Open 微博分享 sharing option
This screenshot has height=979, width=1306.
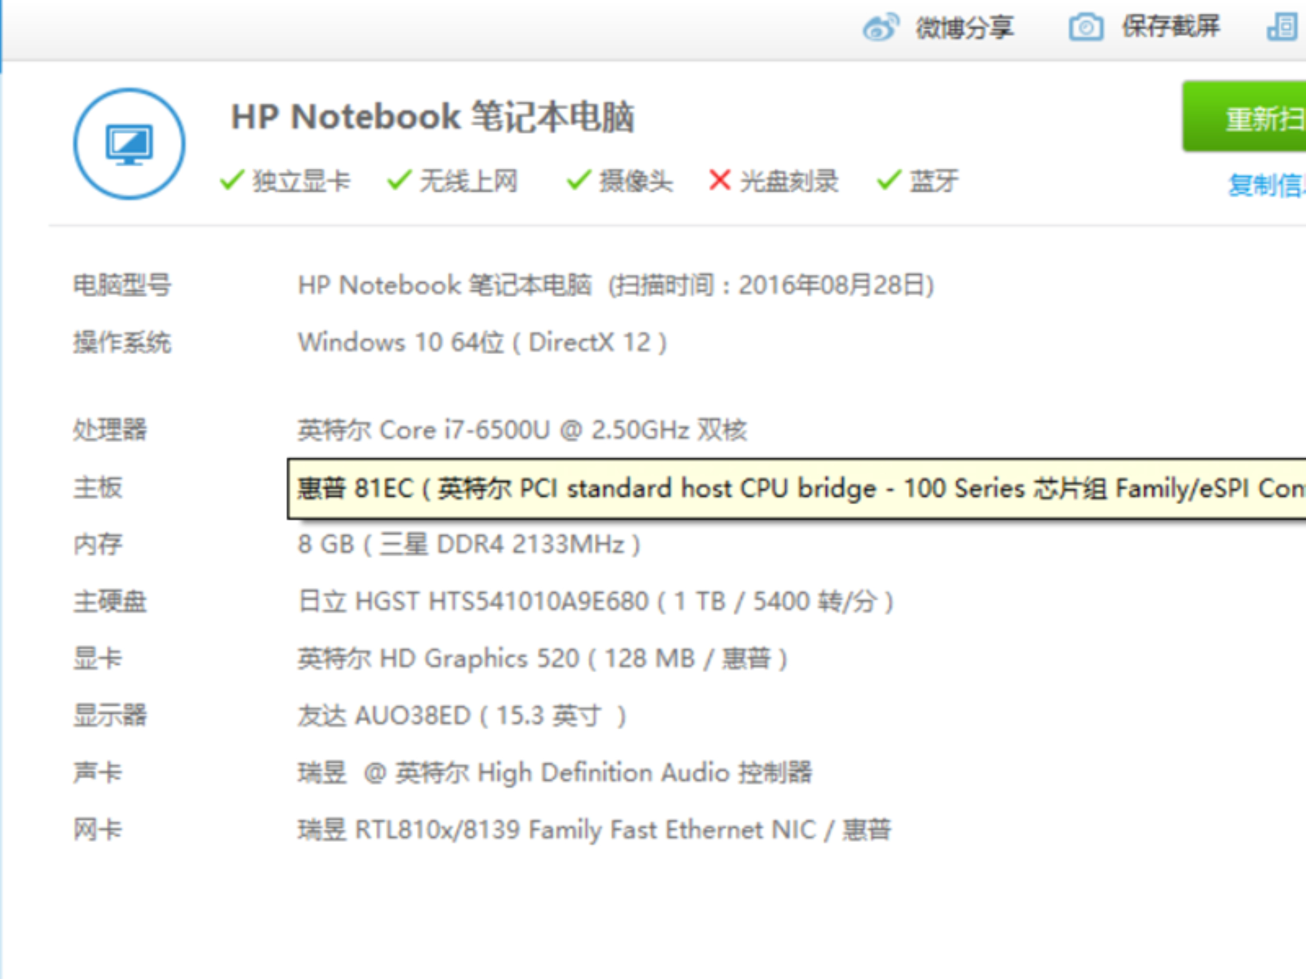click(x=965, y=28)
